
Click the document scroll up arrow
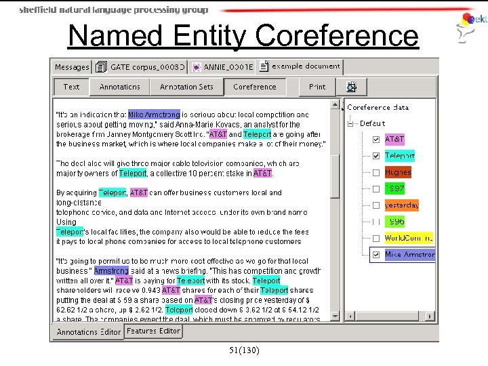click(x=335, y=104)
